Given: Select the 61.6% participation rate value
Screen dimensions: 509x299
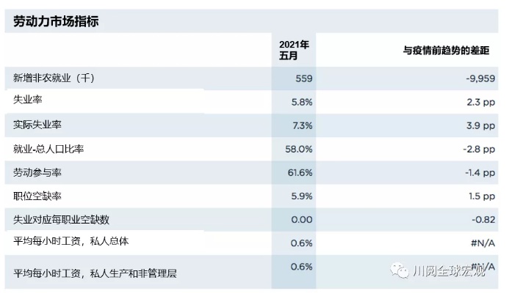Looking at the screenshot, I should coord(300,172).
